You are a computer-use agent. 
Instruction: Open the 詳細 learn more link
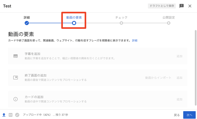pos(135,40)
